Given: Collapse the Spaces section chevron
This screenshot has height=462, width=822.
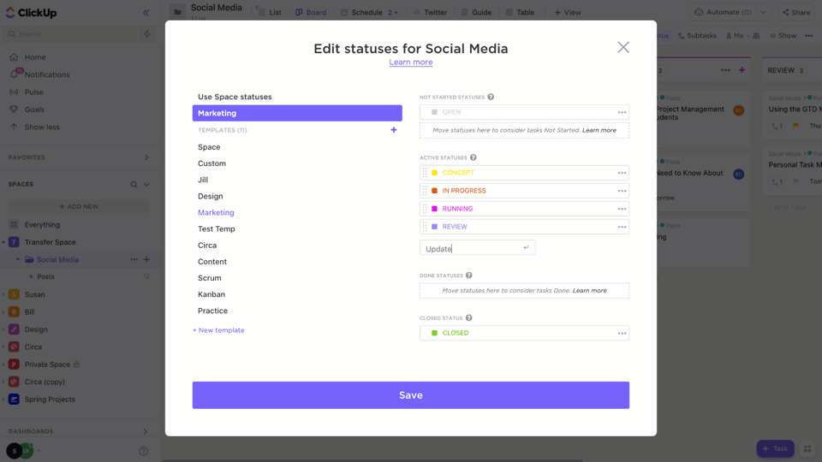Looking at the screenshot, I should [146, 185].
